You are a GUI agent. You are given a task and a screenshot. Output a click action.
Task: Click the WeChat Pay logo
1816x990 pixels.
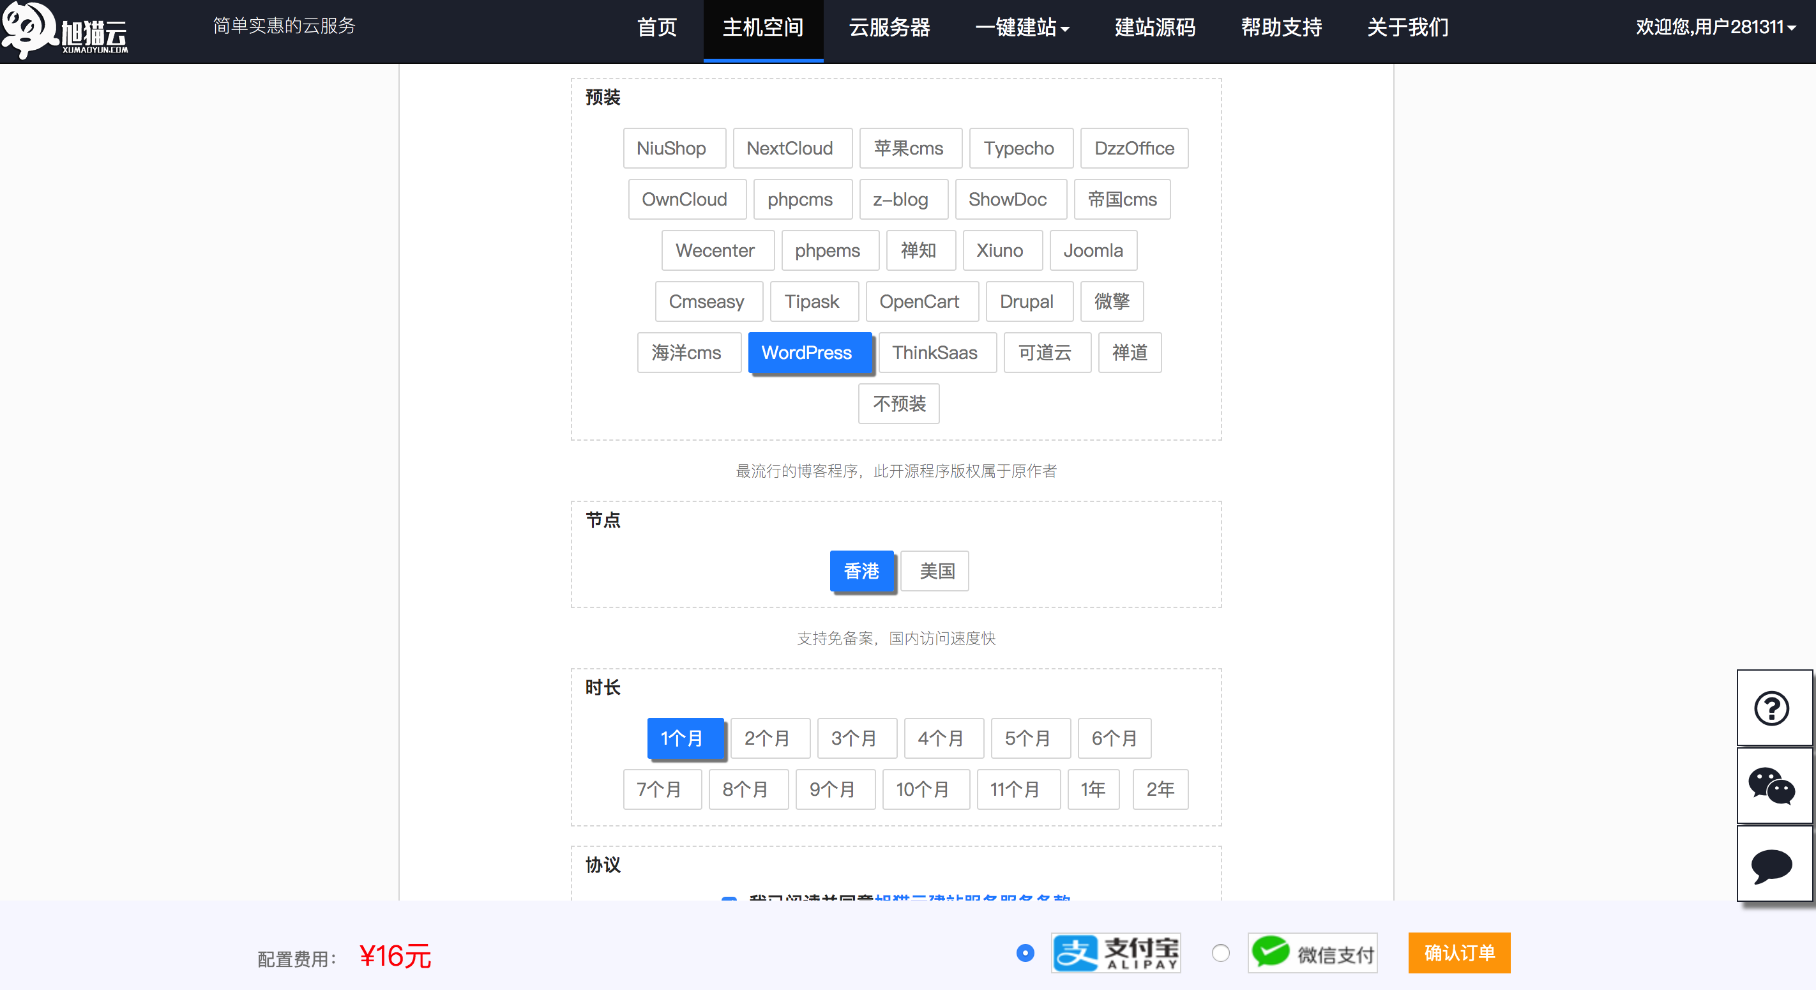(x=1313, y=952)
